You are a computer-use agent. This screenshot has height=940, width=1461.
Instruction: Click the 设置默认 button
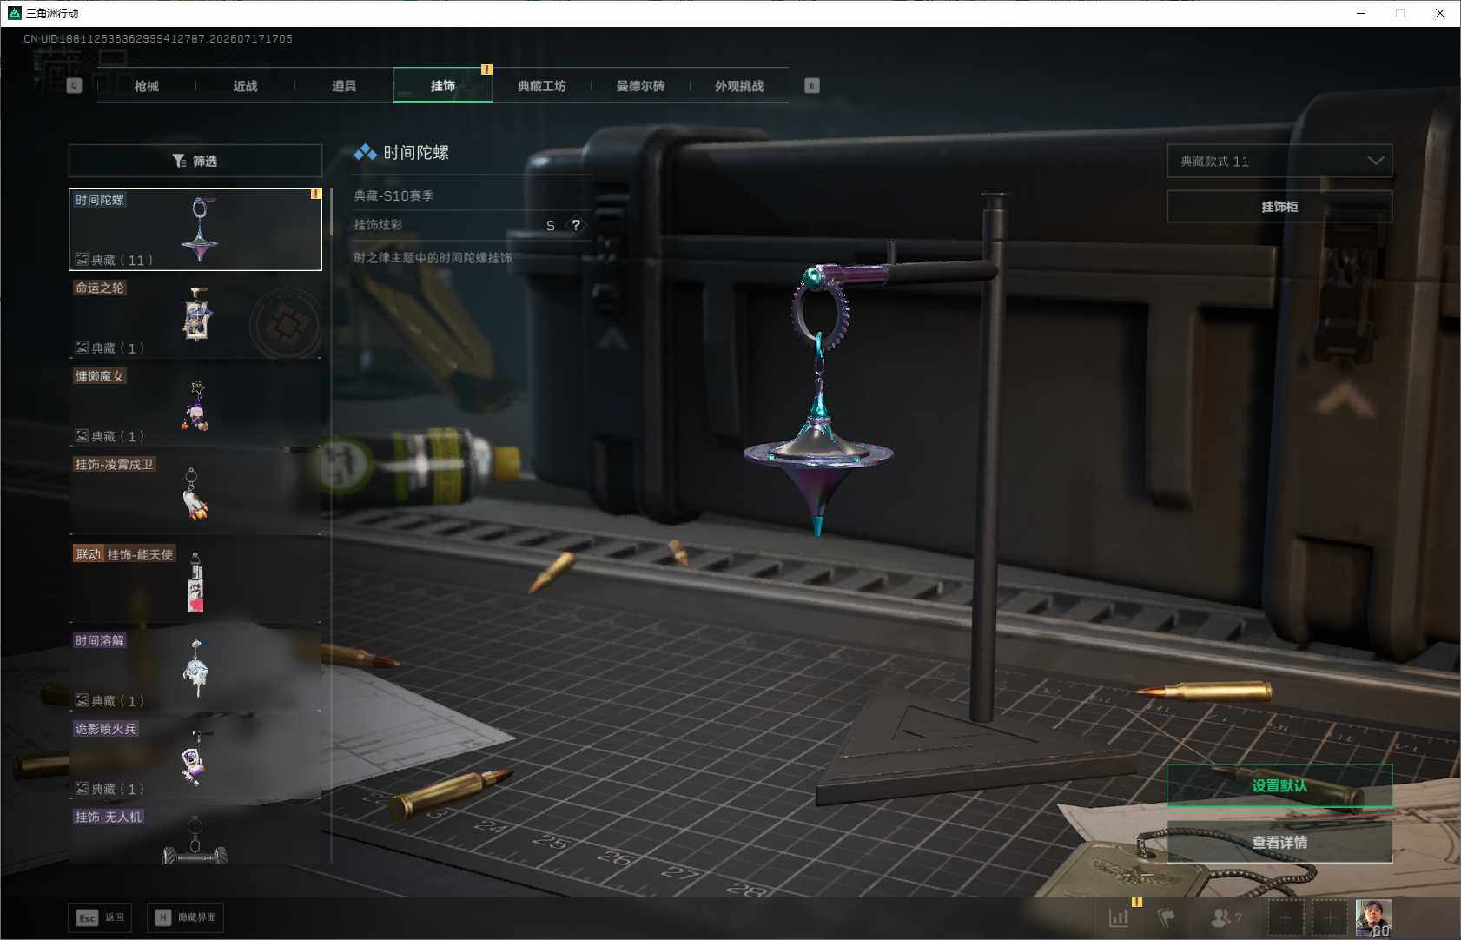(x=1279, y=785)
